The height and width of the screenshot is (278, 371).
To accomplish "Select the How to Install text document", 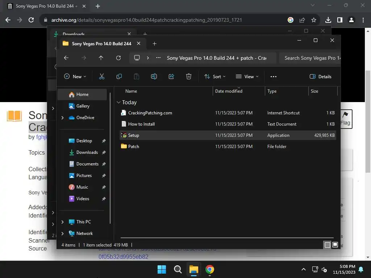I will click(228, 124).
